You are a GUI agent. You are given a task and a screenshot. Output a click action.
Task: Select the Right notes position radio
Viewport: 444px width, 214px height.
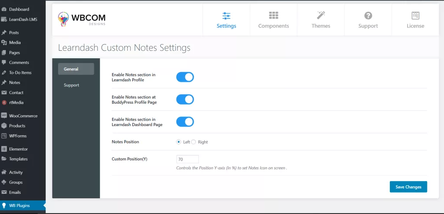[x=194, y=142]
